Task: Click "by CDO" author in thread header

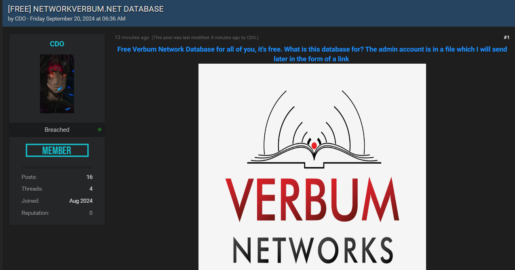Action: 17,19
